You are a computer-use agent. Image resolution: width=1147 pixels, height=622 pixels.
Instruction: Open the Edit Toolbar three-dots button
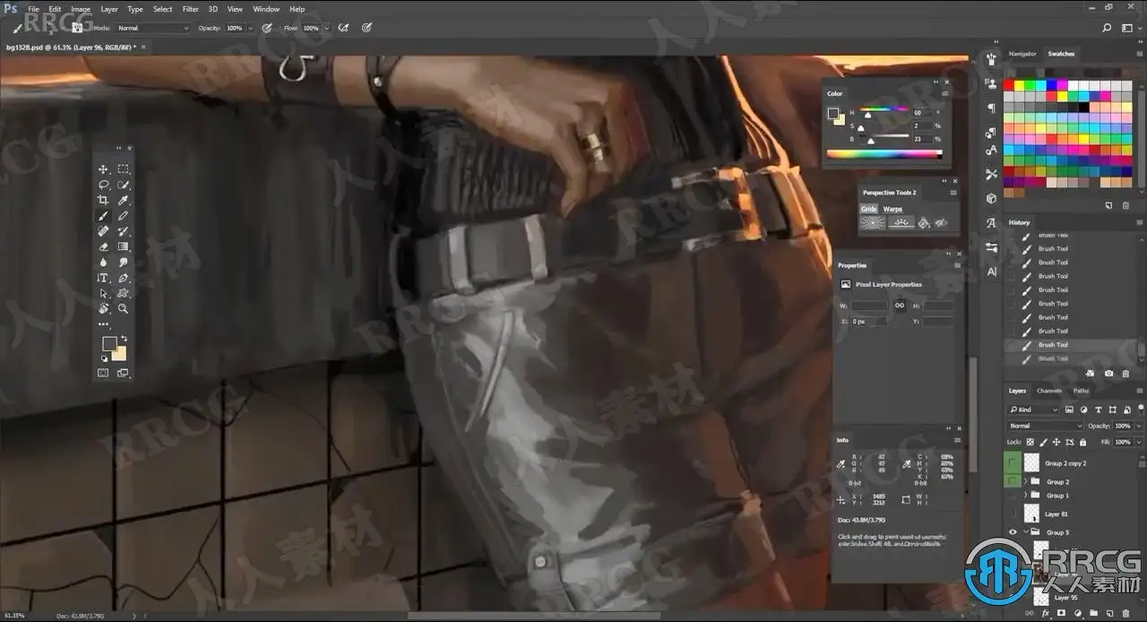(104, 324)
